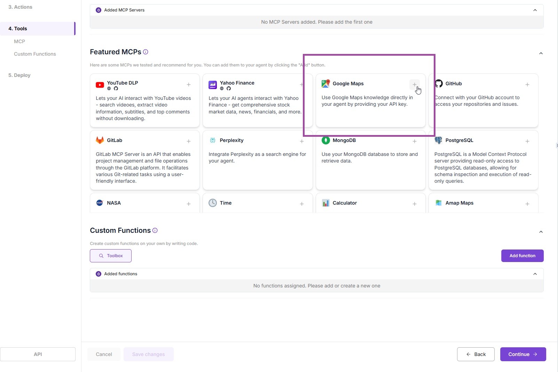
Task: Click the info icon beside Featured MCPs
Action: coord(146,52)
